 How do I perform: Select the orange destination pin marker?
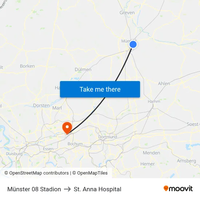click(x=67, y=128)
